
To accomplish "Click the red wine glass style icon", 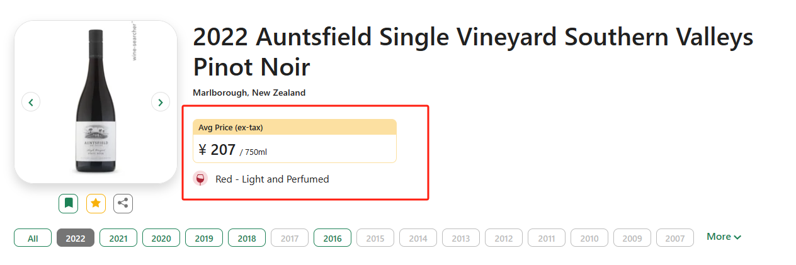I will pyautogui.click(x=200, y=179).
